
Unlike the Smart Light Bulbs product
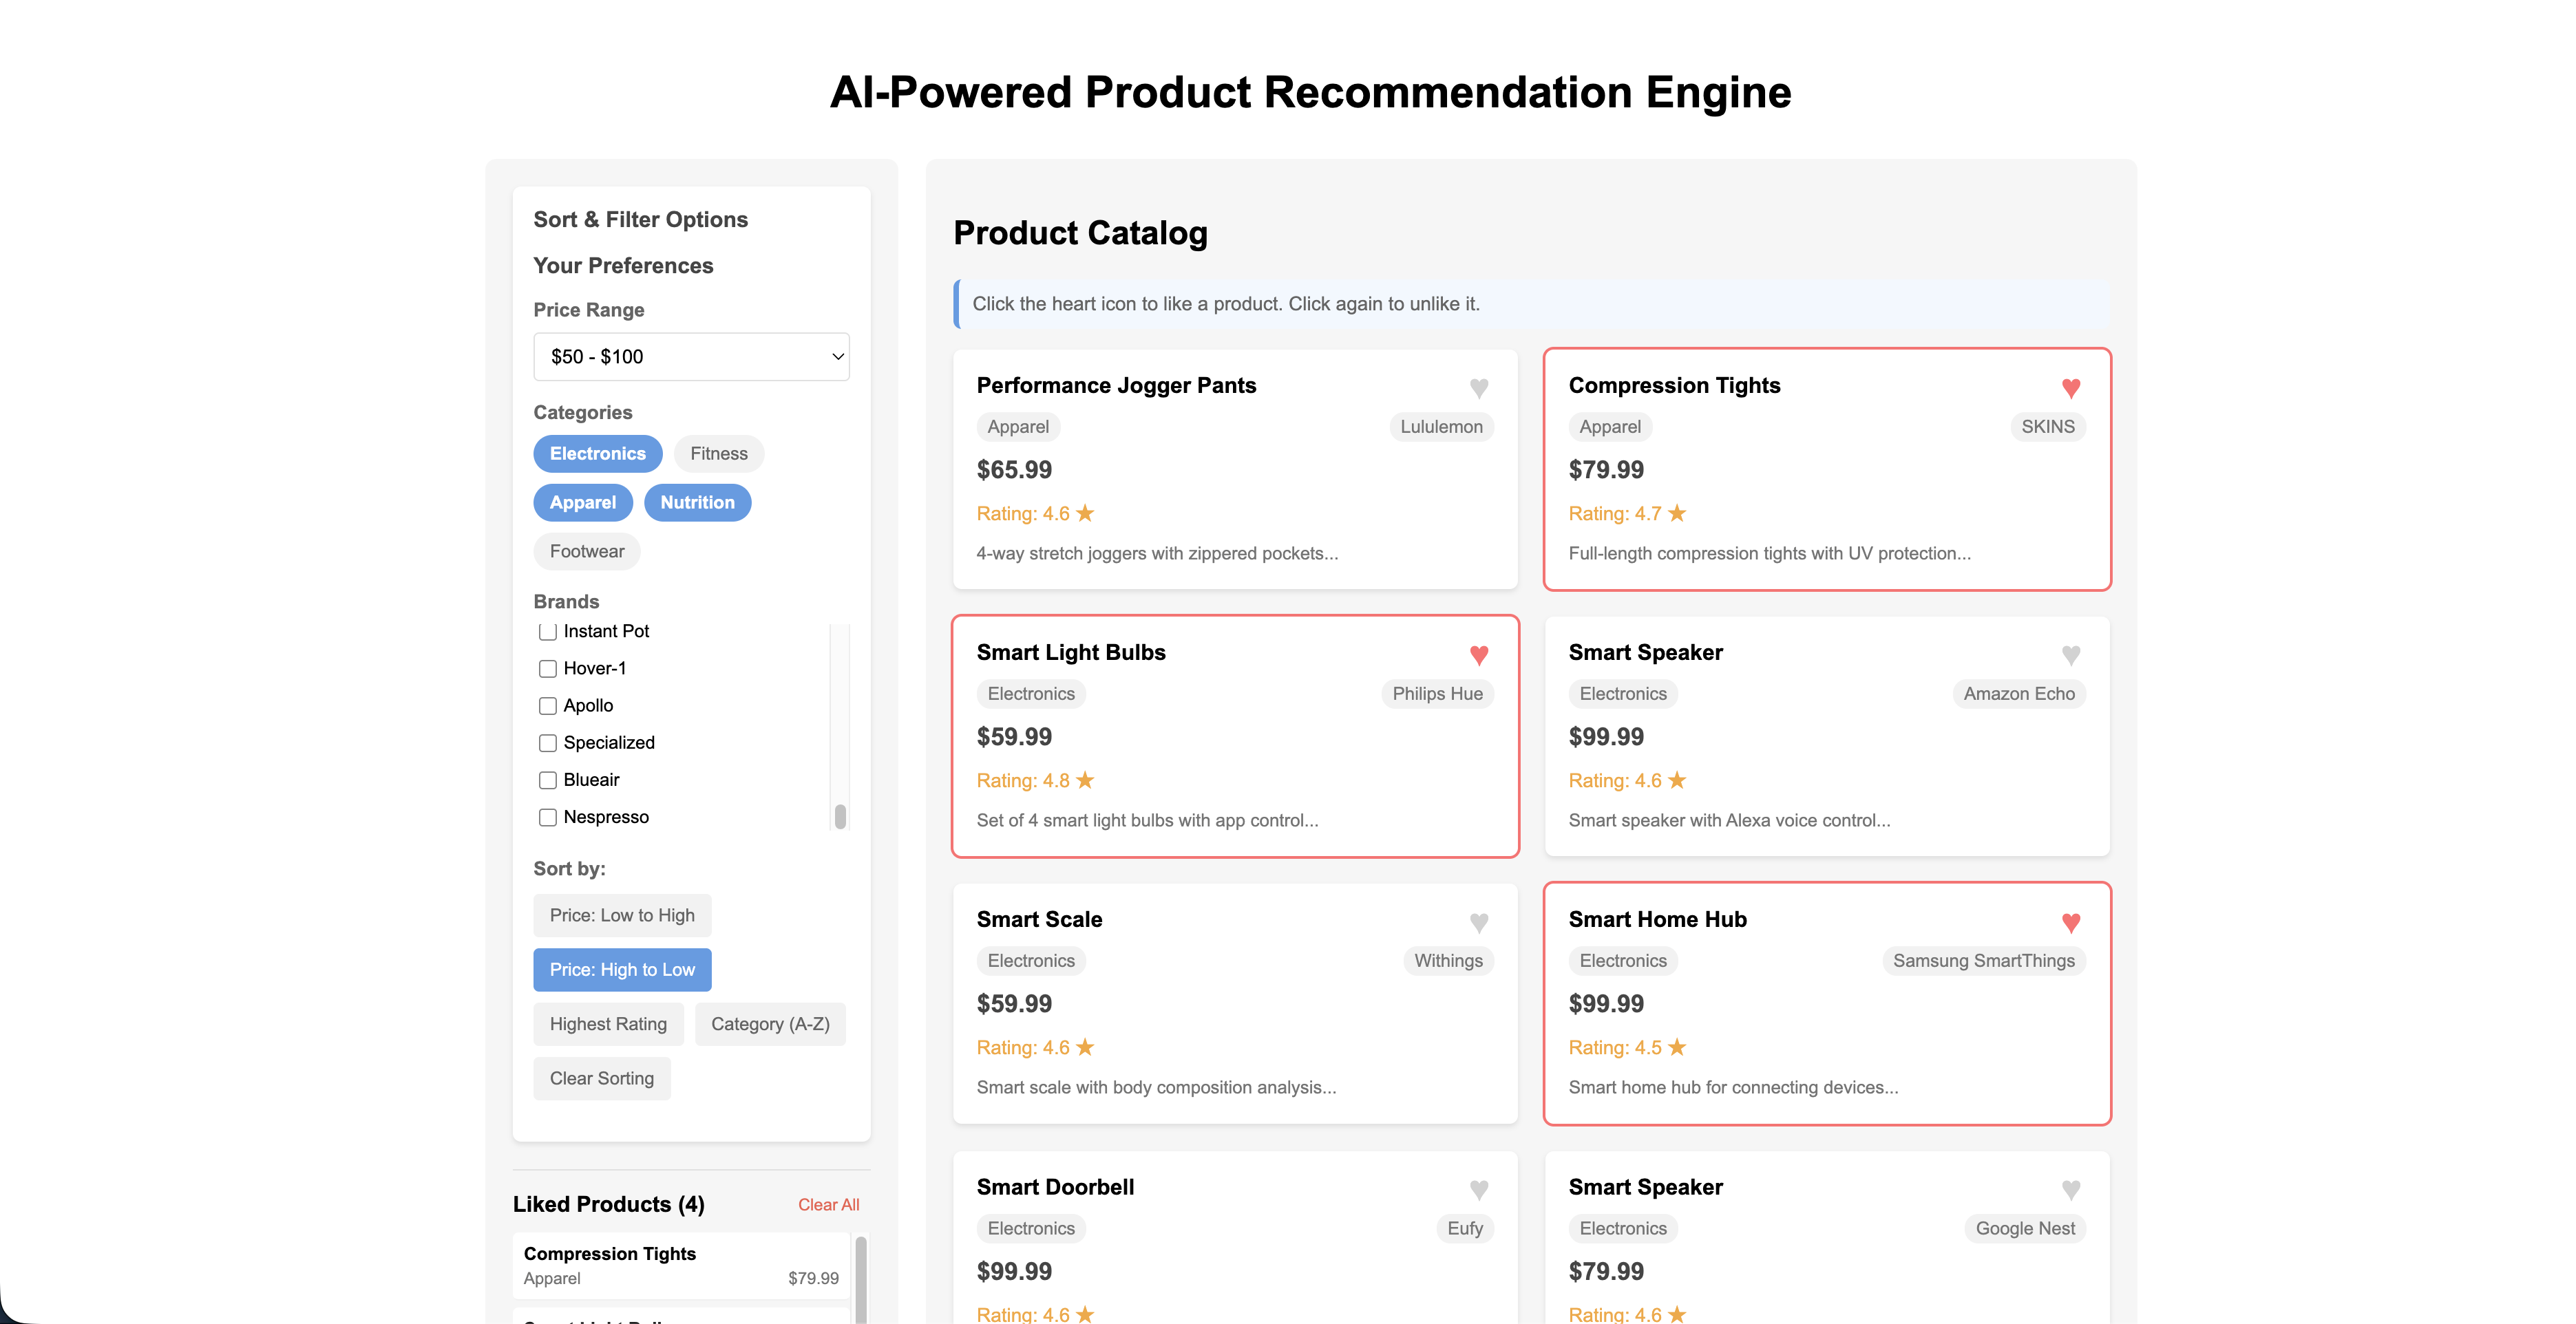coord(1480,655)
